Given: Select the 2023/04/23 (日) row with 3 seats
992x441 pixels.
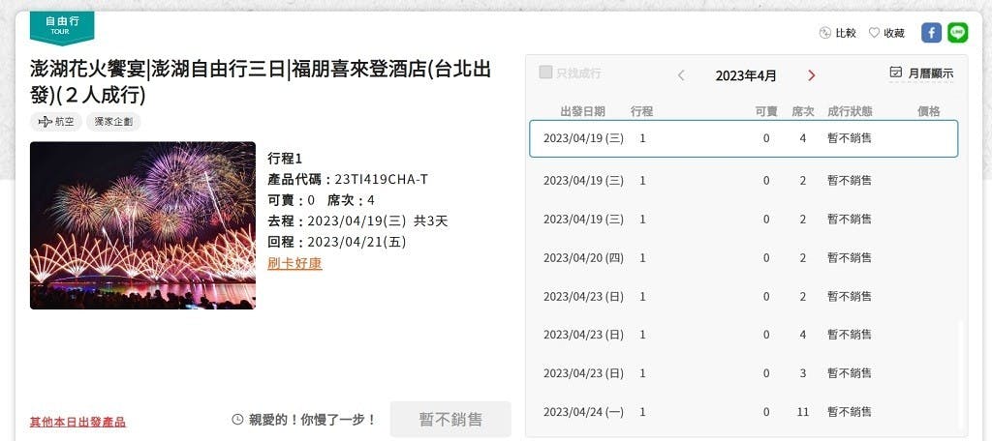Looking at the screenshot, I should tap(743, 373).
